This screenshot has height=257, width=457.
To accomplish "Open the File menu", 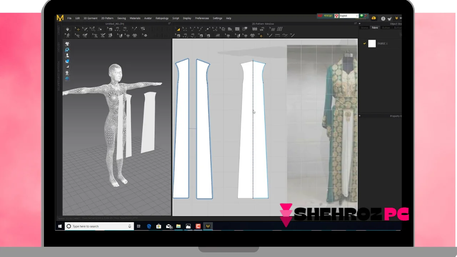I will (69, 18).
